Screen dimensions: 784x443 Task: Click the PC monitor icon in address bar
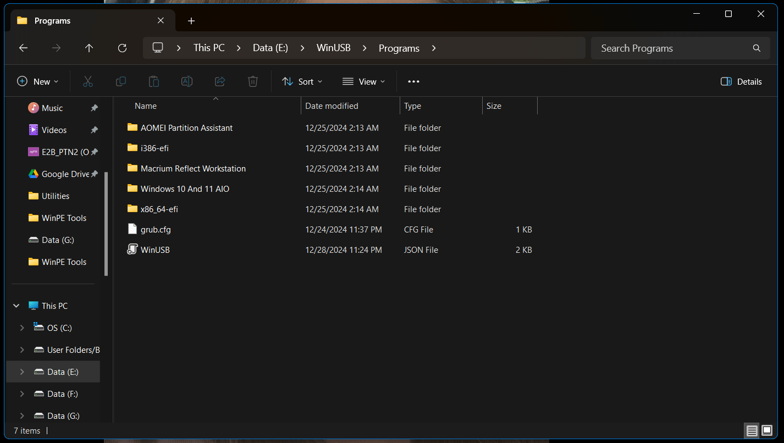pos(158,48)
